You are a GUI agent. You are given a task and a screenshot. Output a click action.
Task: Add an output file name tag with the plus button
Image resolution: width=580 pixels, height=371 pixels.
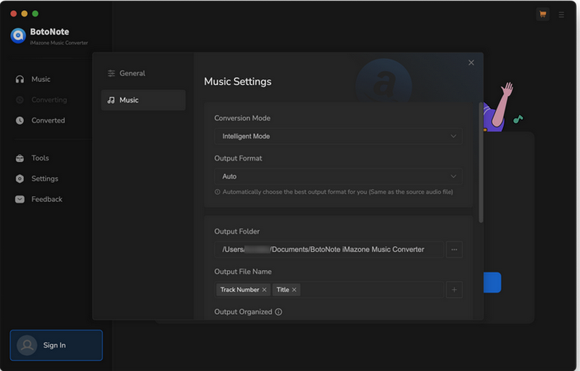(454, 290)
